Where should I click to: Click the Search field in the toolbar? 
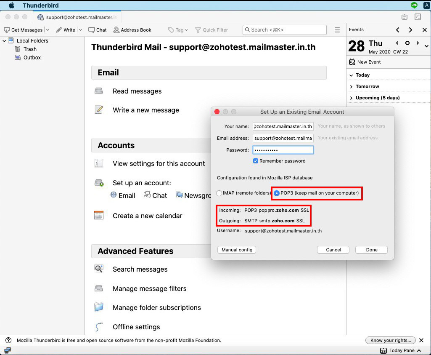pos(285,30)
